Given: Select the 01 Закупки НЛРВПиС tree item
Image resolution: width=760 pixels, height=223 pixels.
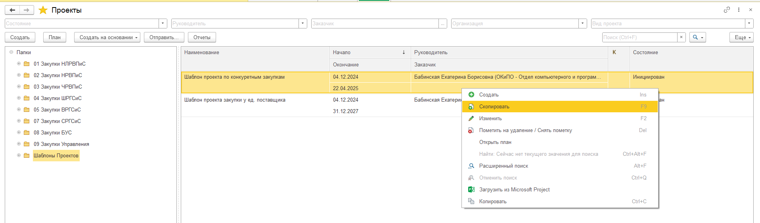Looking at the screenshot, I should [59, 64].
